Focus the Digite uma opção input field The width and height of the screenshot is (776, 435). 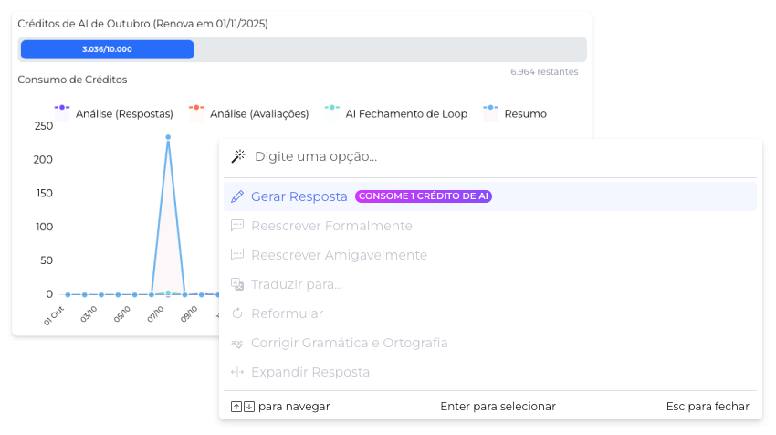coord(493,156)
